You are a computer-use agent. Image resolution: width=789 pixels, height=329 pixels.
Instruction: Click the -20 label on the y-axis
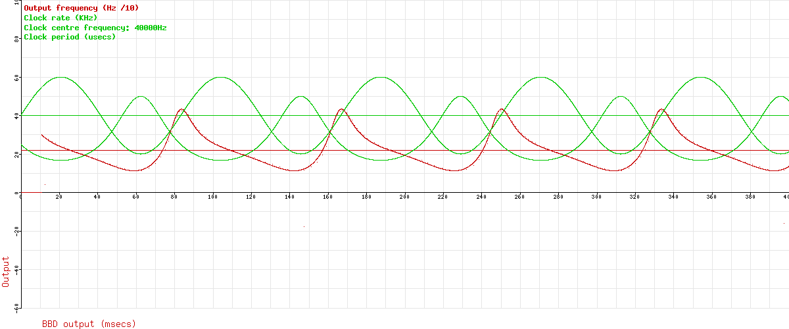(x=16, y=231)
